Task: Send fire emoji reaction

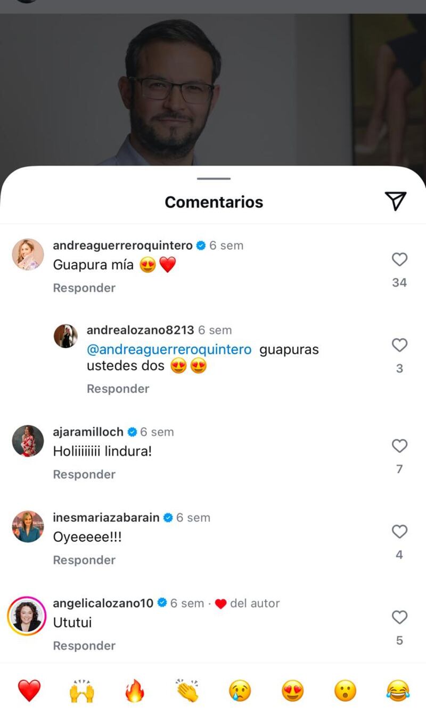Action: tap(135, 690)
